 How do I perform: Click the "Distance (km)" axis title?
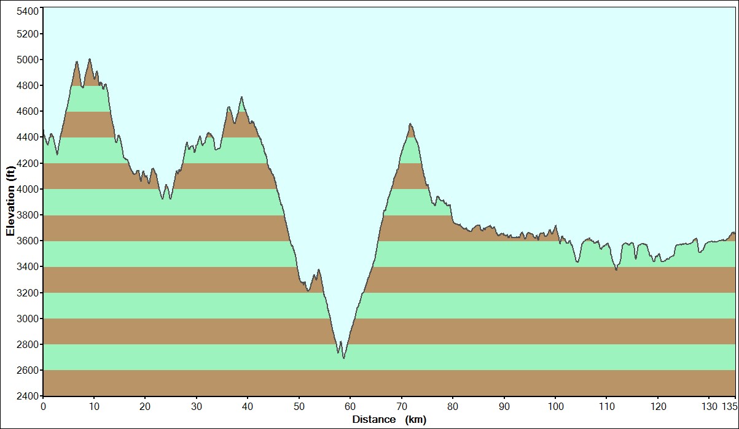tap(389, 420)
